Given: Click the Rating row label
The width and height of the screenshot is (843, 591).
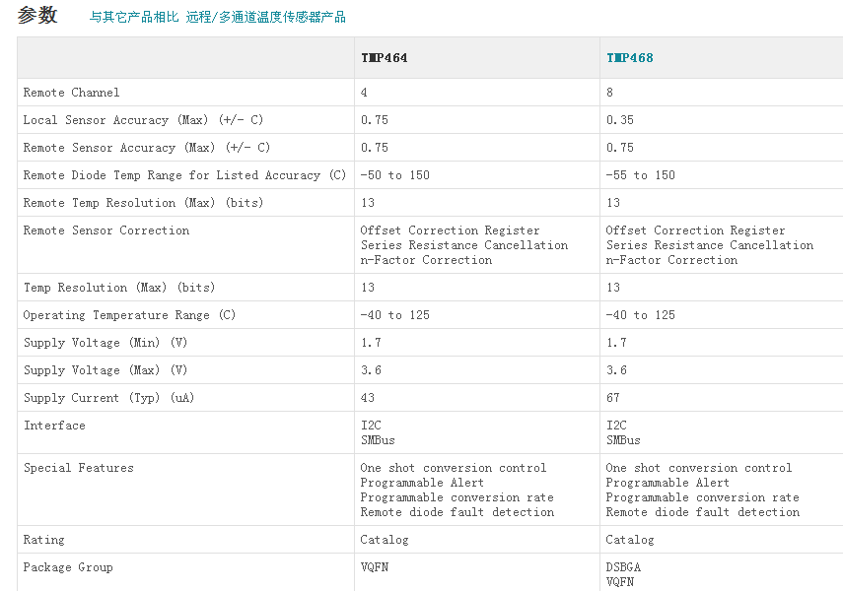Looking at the screenshot, I should pos(43,540).
